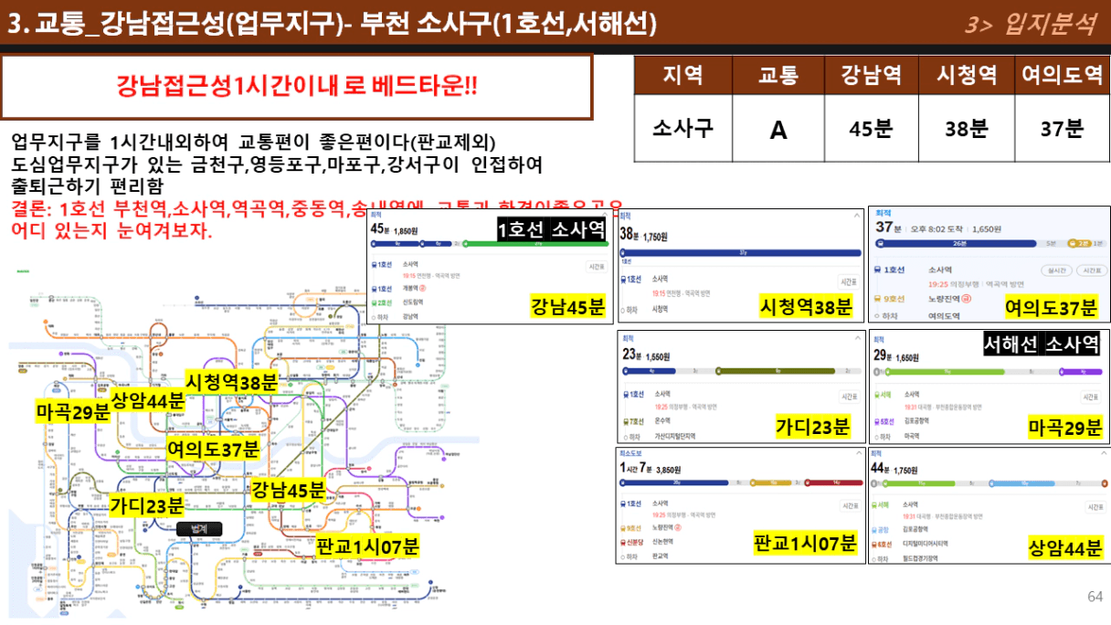Click the 지역 table header cell

683,74
